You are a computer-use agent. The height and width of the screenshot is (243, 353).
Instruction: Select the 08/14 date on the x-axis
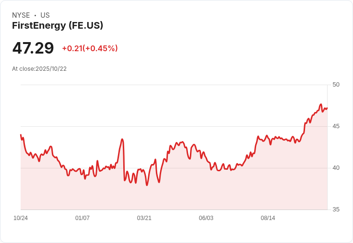pos(268,218)
